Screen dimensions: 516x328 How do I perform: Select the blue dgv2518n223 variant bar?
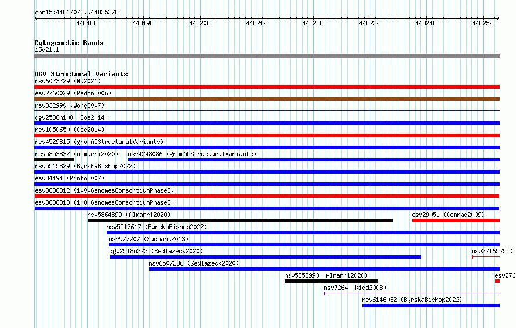coord(266,257)
